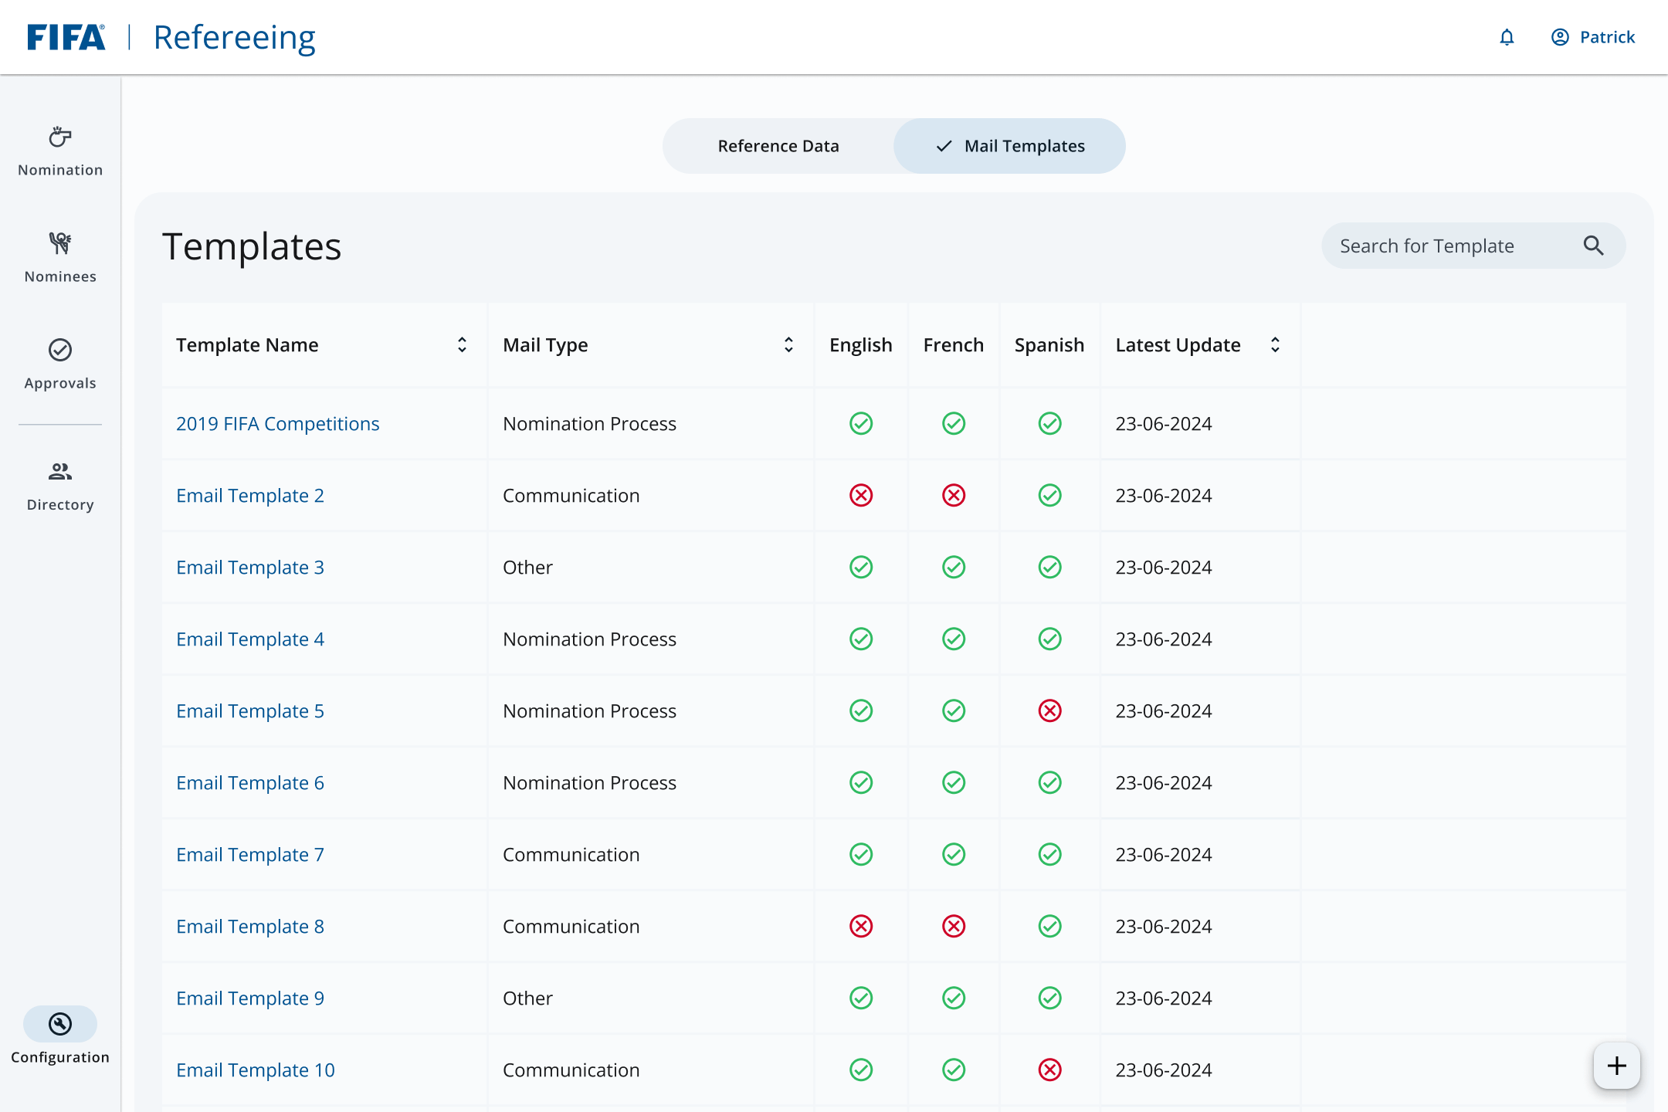Open the Nomination whistle icon
1668x1112 pixels.
(x=60, y=137)
